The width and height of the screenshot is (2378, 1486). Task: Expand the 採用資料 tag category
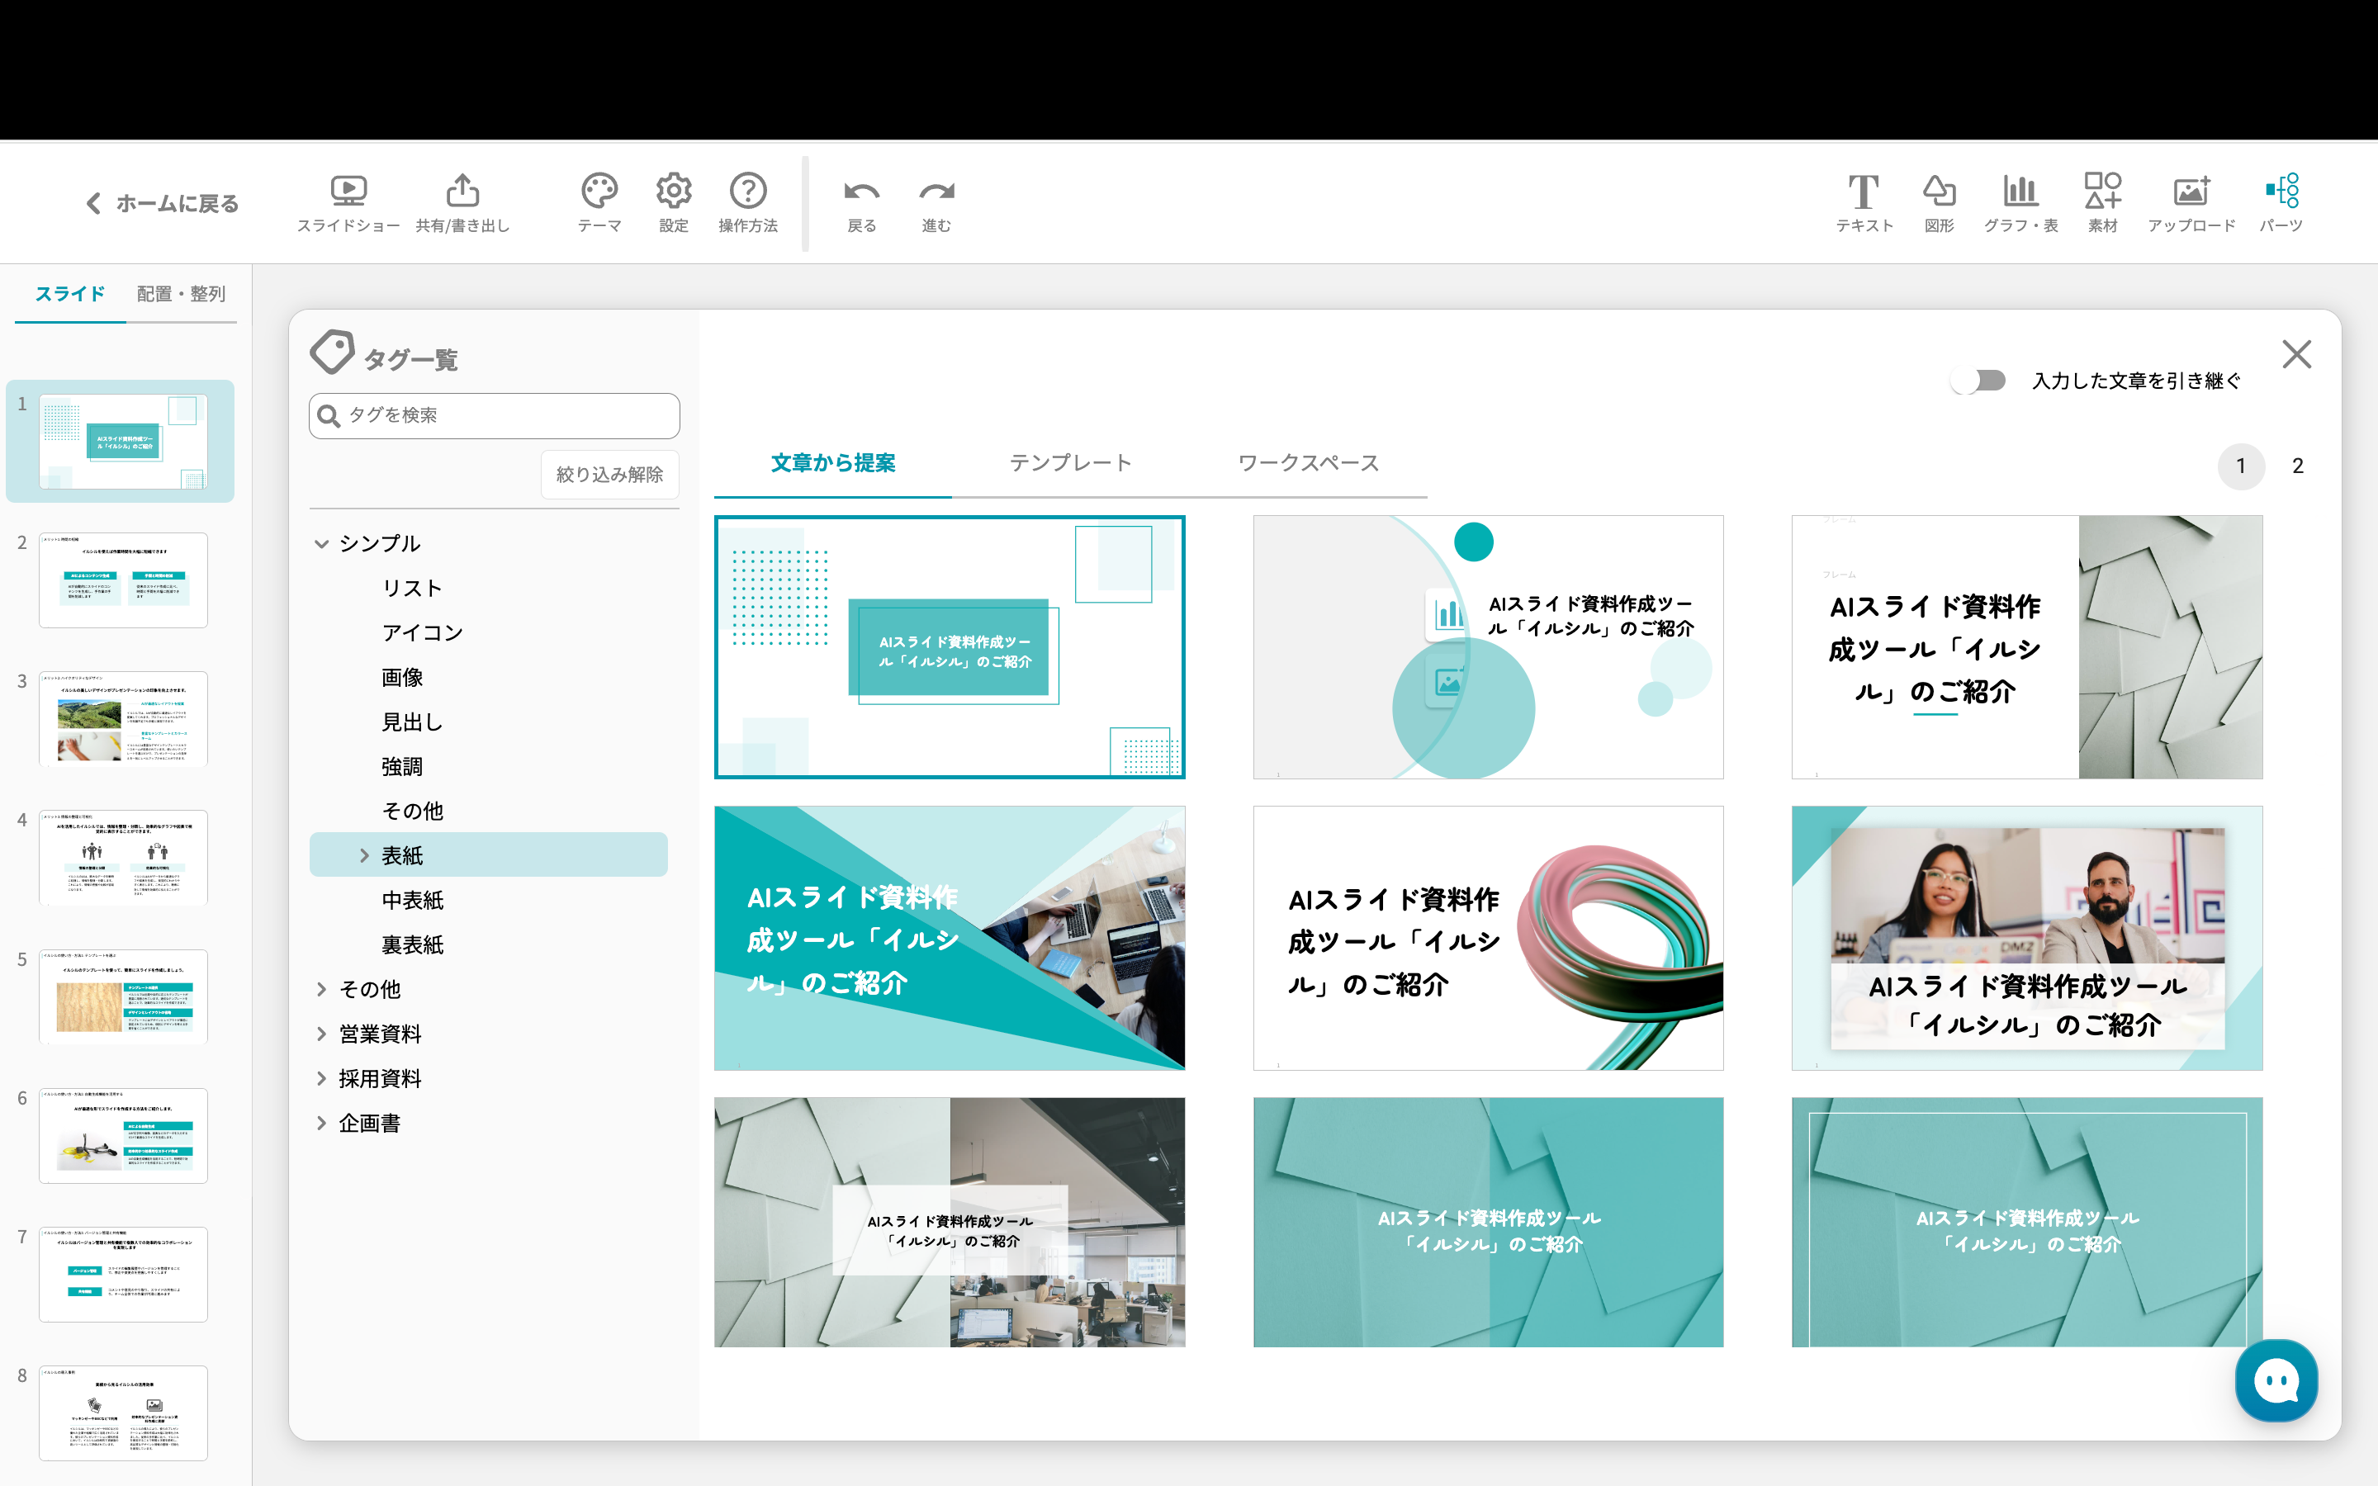pyautogui.click(x=321, y=1078)
